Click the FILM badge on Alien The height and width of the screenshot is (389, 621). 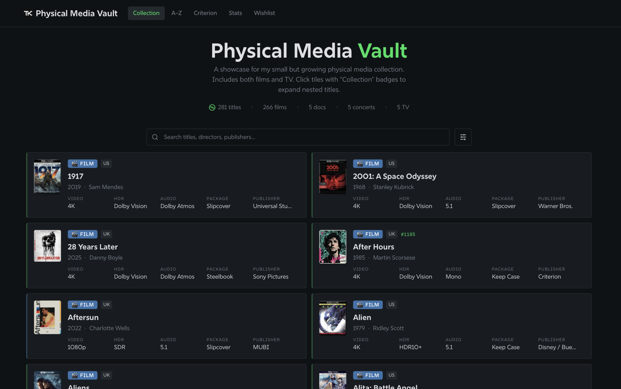368,305
